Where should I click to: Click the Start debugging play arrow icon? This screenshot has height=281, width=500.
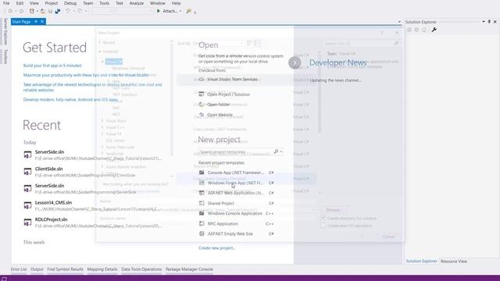pos(159,11)
